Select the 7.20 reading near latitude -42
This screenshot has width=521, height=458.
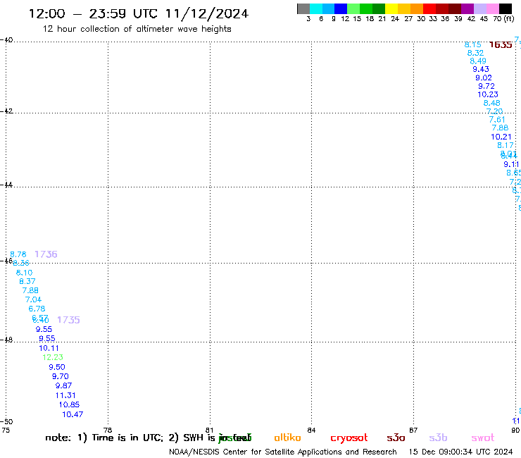pyautogui.click(x=494, y=111)
